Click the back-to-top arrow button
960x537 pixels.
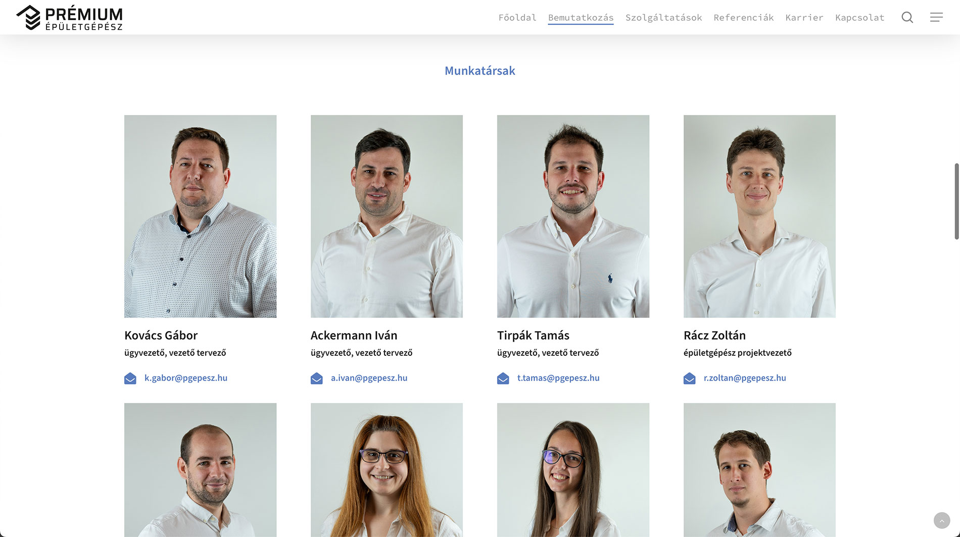click(941, 520)
